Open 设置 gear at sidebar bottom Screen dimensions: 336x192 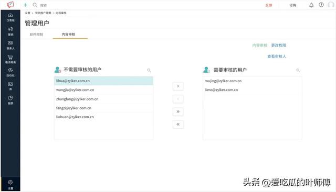click(x=10, y=185)
